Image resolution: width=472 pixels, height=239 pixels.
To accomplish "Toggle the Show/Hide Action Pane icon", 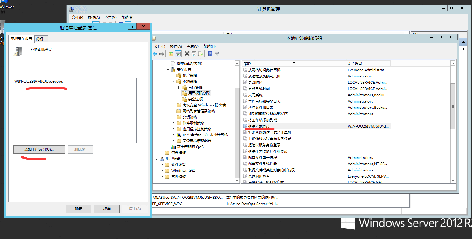I will (217, 54).
